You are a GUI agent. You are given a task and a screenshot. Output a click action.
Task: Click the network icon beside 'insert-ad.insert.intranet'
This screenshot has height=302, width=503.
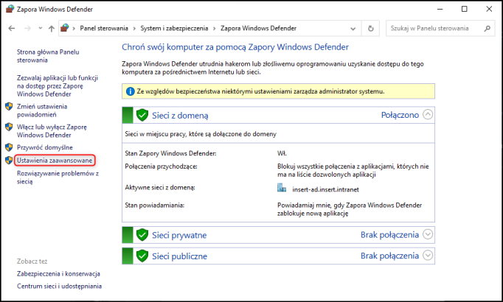[282, 188]
